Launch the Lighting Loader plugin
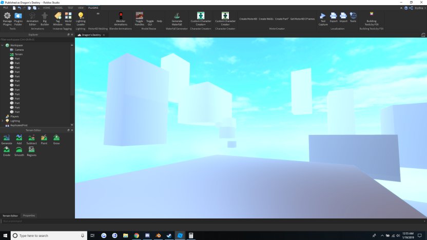427x240 pixels. pos(81,19)
